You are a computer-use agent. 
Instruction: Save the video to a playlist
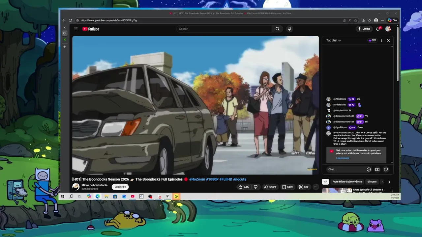pyautogui.click(x=287, y=187)
